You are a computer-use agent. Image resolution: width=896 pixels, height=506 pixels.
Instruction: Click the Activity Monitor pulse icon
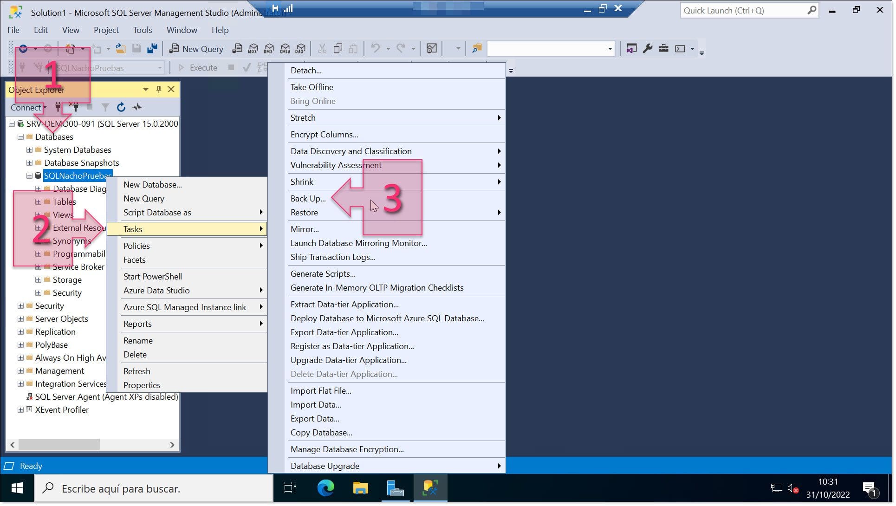137,107
